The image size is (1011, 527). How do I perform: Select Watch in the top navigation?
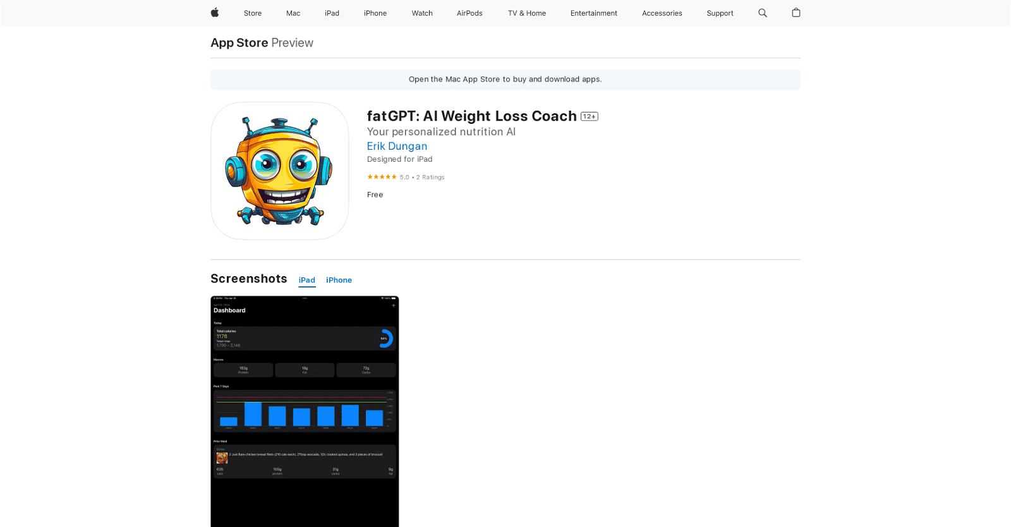click(422, 13)
